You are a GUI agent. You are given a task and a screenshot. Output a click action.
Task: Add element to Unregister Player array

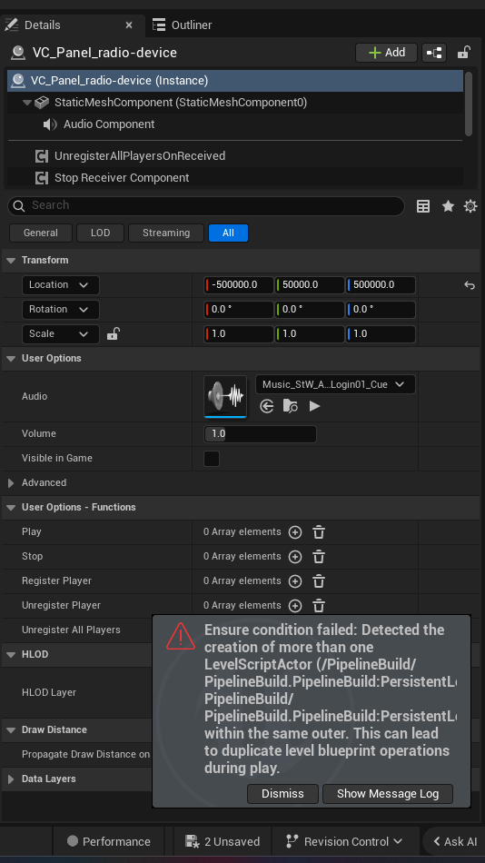tap(295, 605)
